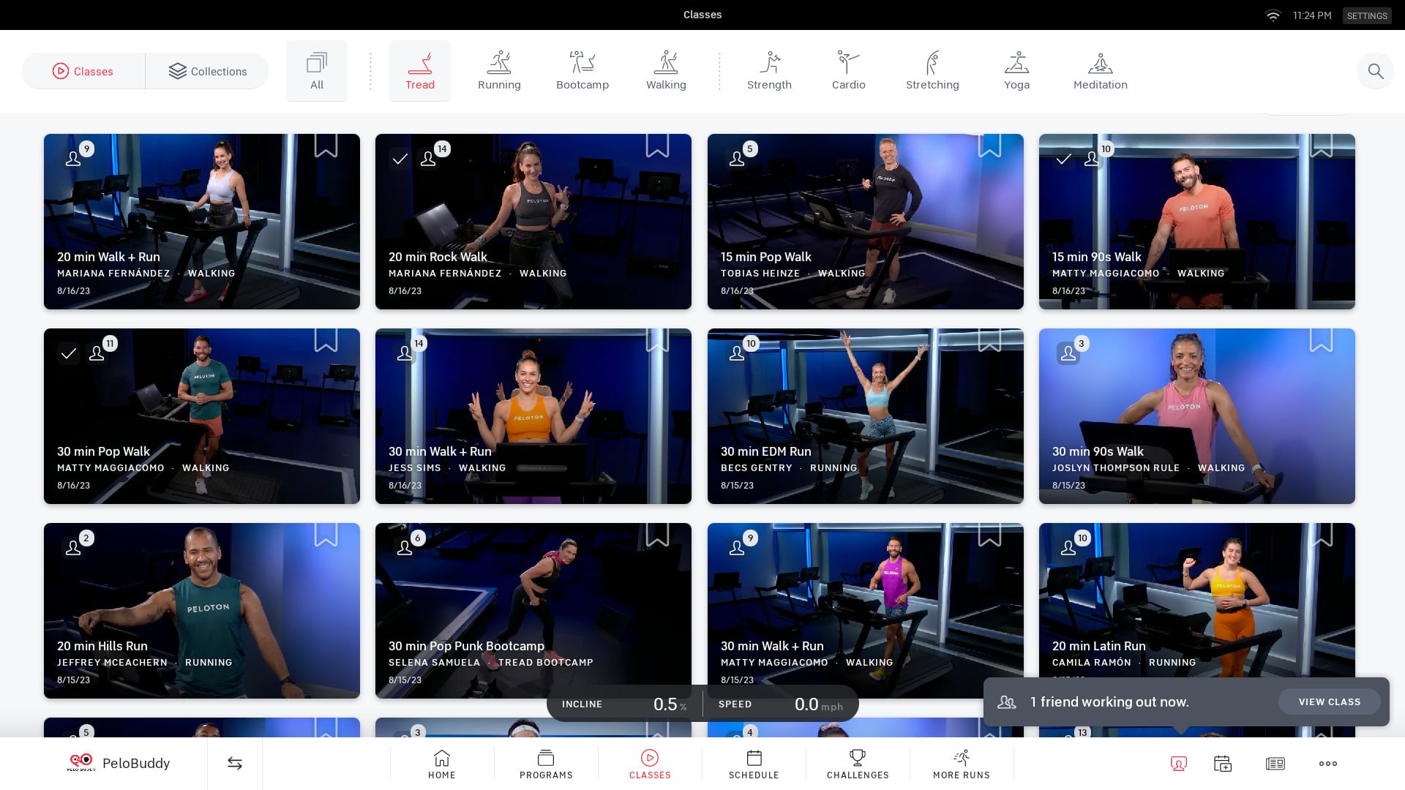Show All classes filter
Screen dimensions: 1405x790
pyautogui.click(x=316, y=71)
